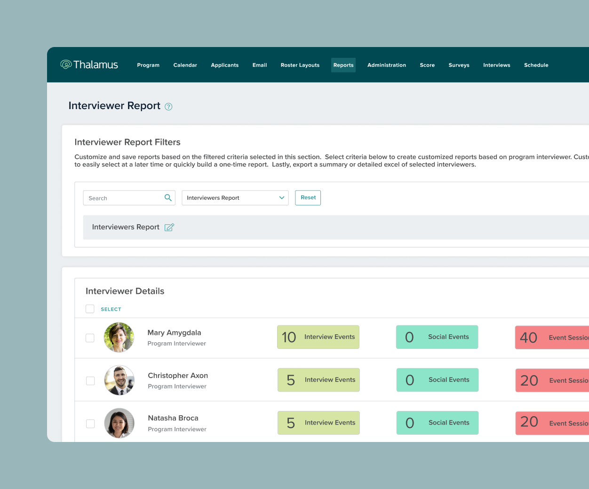589x489 pixels.
Task: Click the Reset button
Action: point(308,197)
